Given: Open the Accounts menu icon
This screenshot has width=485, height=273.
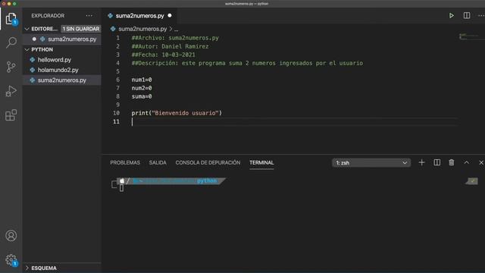Looking at the screenshot, I should click(11, 236).
